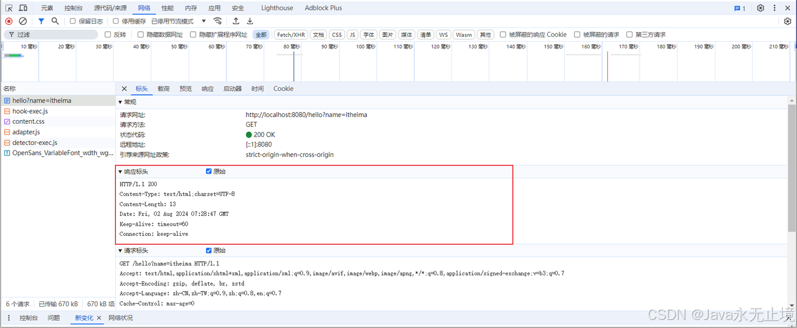This screenshot has height=328, width=797.
Task: Tick the 被屏蔽的响应 Cookie checkbox
Action: (502, 35)
